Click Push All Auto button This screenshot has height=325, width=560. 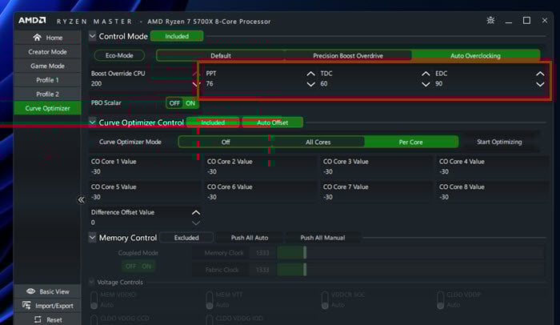(x=250, y=238)
